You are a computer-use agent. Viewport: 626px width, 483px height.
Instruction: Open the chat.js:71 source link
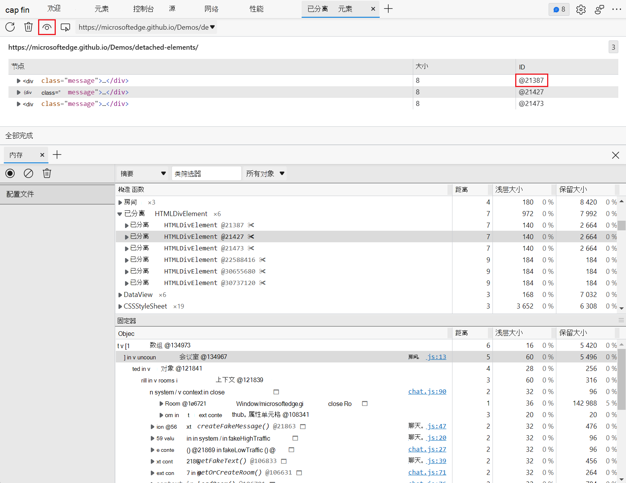[427, 473]
